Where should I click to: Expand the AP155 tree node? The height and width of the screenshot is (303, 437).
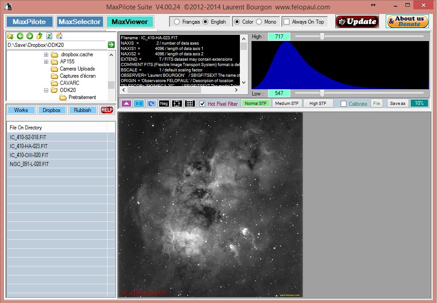[x=46, y=62]
